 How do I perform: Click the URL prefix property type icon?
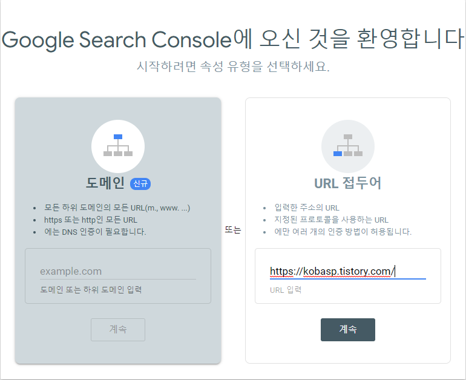click(x=348, y=146)
